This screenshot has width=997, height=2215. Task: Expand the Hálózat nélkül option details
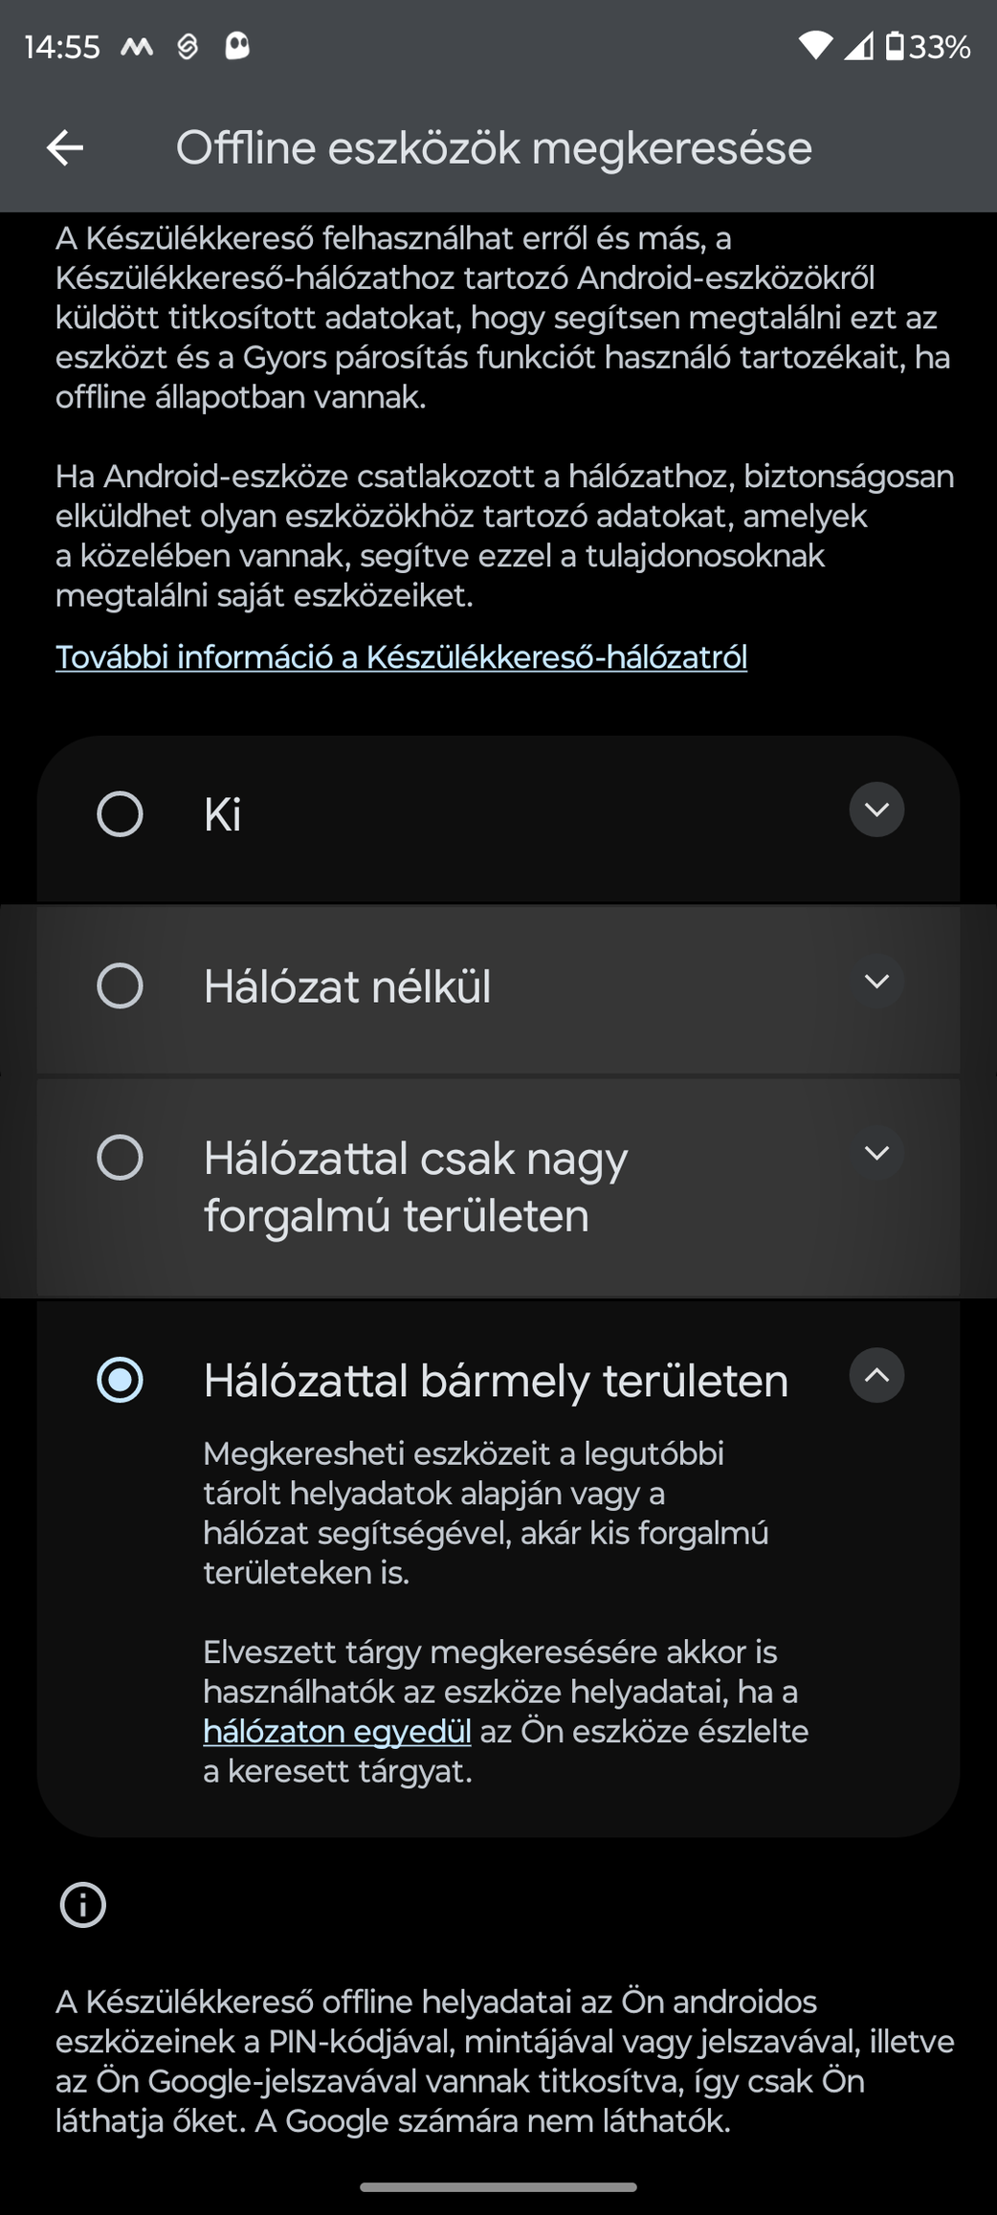(x=876, y=981)
